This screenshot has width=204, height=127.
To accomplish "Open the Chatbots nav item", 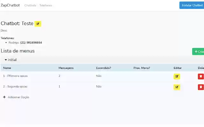I will (x=30, y=5).
